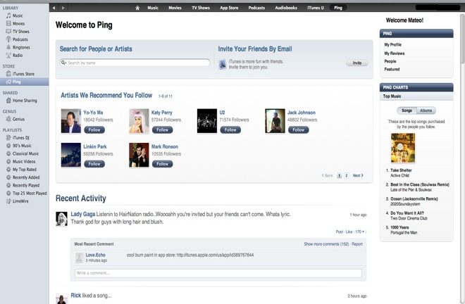The height and width of the screenshot is (304, 465).
Task: Open Music Videos smart playlist icon
Action: click(8, 161)
